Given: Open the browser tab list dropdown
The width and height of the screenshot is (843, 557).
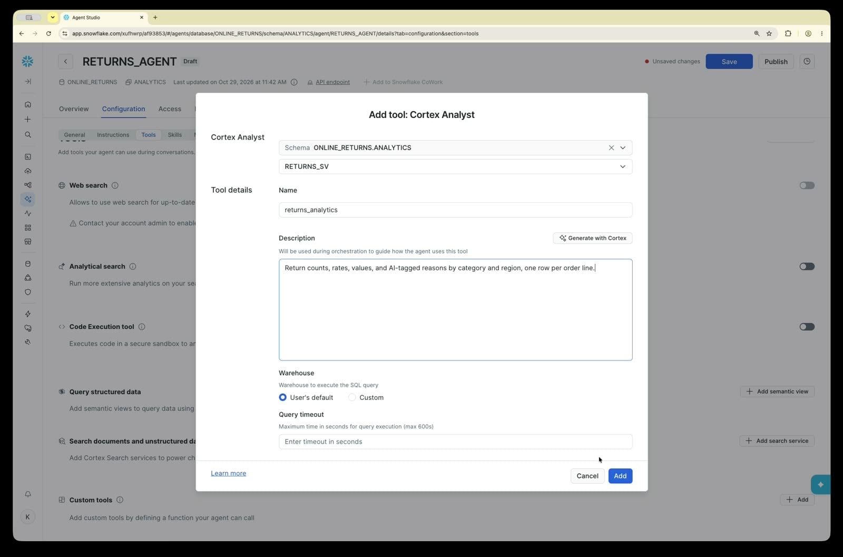Looking at the screenshot, I should click(53, 17).
